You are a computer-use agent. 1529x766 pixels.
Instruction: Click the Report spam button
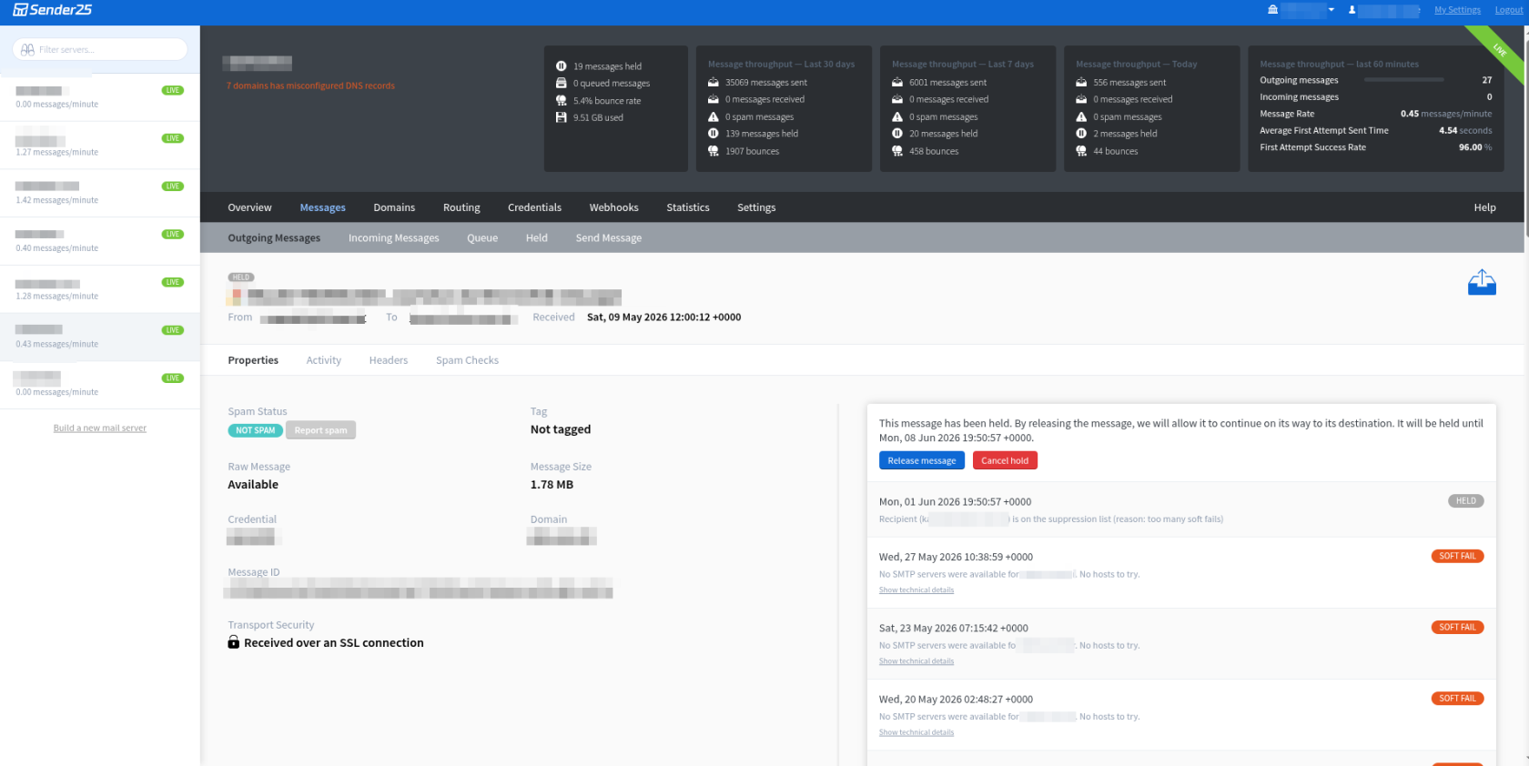tap(320, 430)
